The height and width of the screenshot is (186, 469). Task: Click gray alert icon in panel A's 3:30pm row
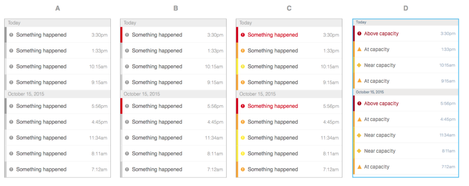click(x=11, y=35)
